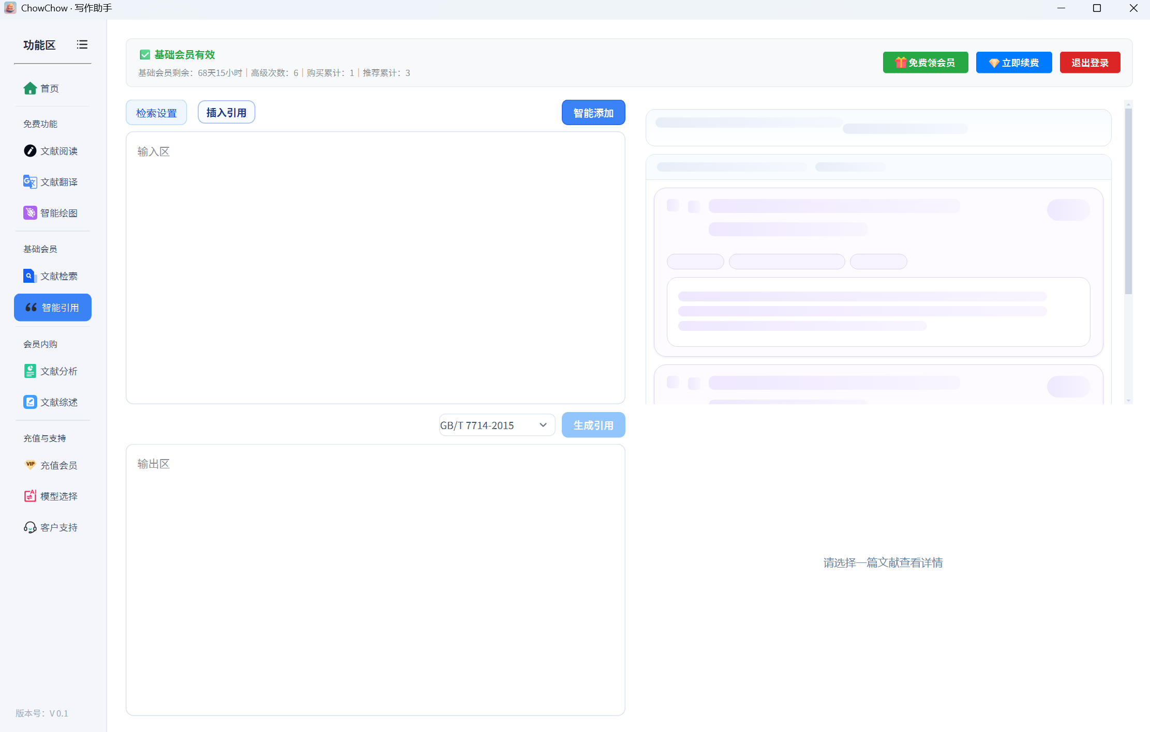1150x732 pixels.
Task: Click the 文献翻译 translate icon
Action: click(30, 182)
